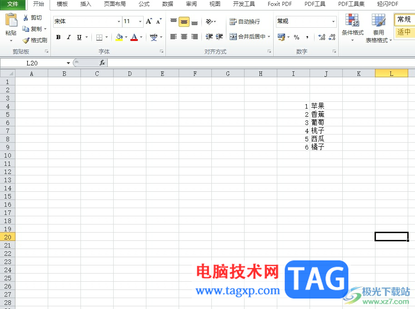Apply the yellow fill color bucket

tap(120, 37)
